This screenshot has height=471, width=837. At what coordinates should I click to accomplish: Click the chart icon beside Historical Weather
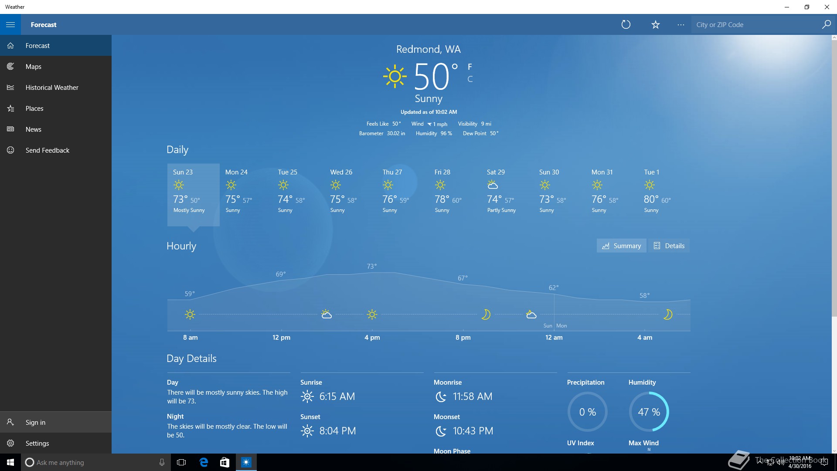pos(10,87)
